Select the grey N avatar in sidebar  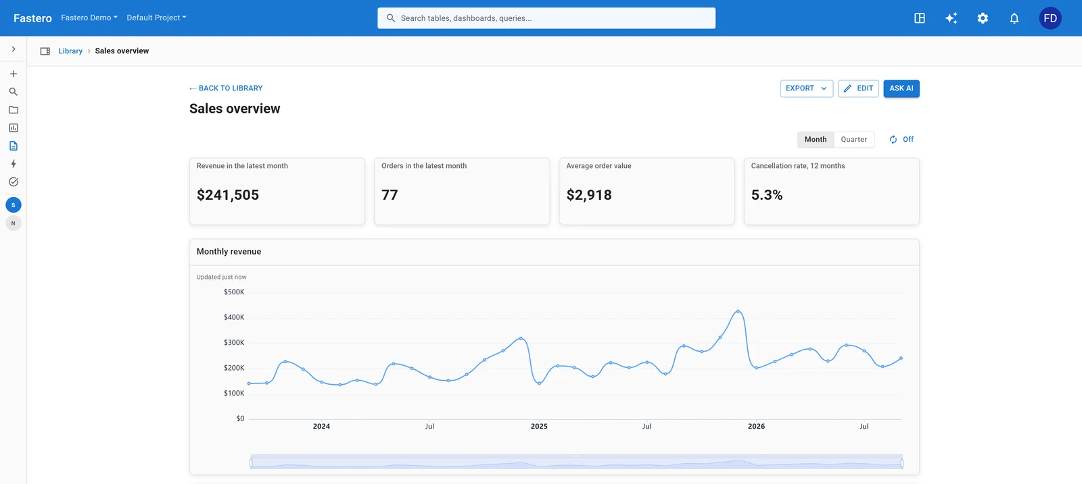tap(13, 223)
